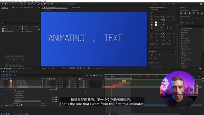Open the File menu

(x=1, y=1)
